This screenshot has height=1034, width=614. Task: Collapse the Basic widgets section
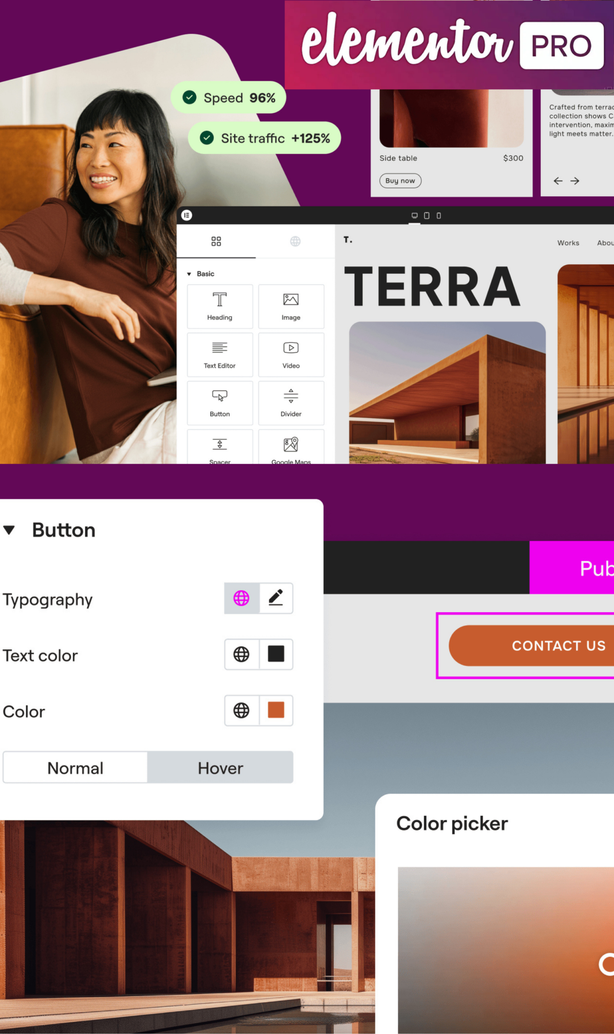pyautogui.click(x=200, y=274)
